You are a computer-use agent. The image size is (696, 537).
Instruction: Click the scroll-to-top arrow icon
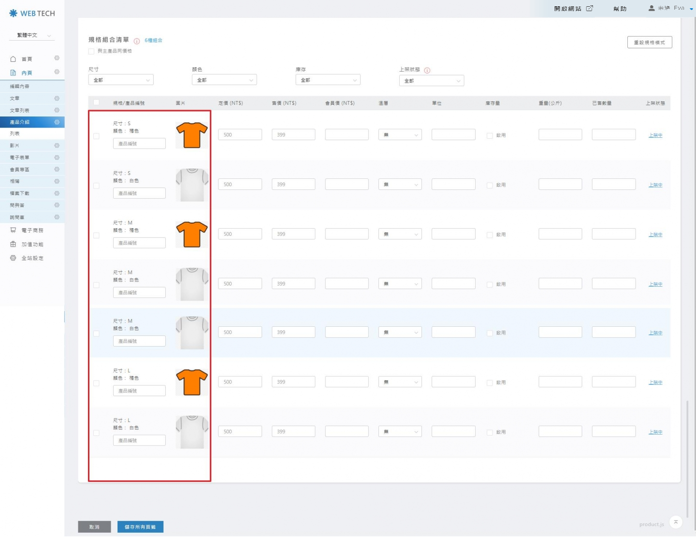(x=676, y=522)
